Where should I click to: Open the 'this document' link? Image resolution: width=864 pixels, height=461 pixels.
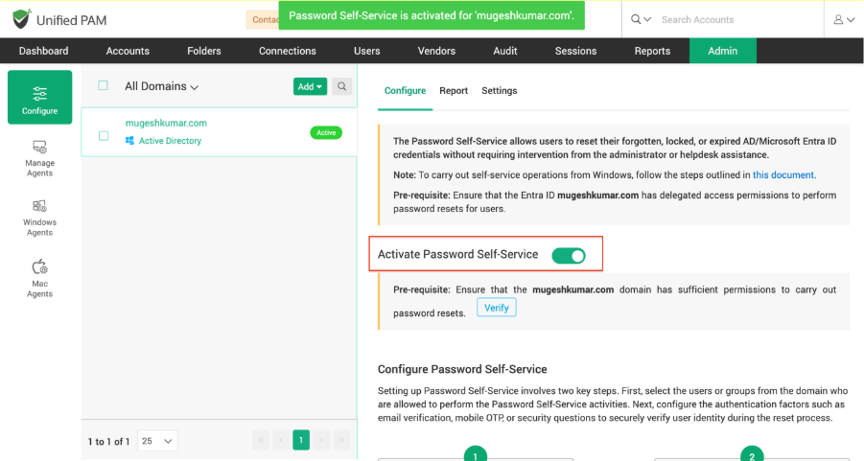782,175
